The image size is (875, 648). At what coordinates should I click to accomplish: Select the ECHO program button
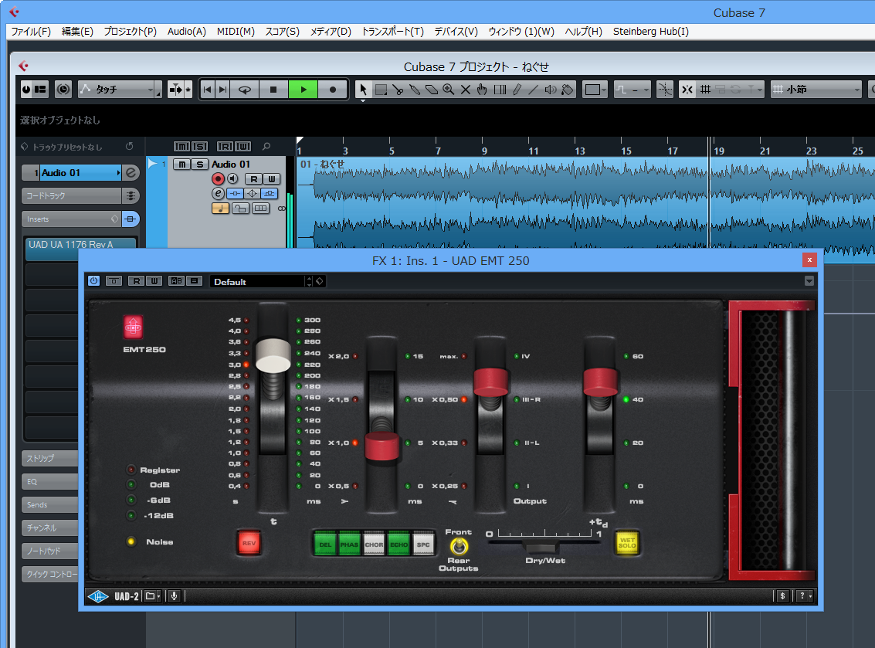[x=398, y=544]
